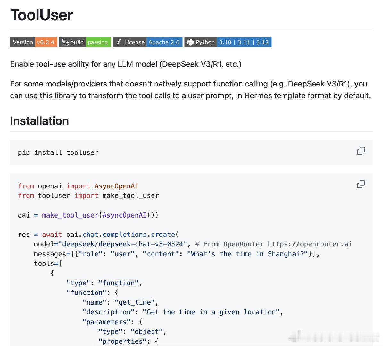Click the ToolUser page heading
383x346 pixels.
click(42, 15)
